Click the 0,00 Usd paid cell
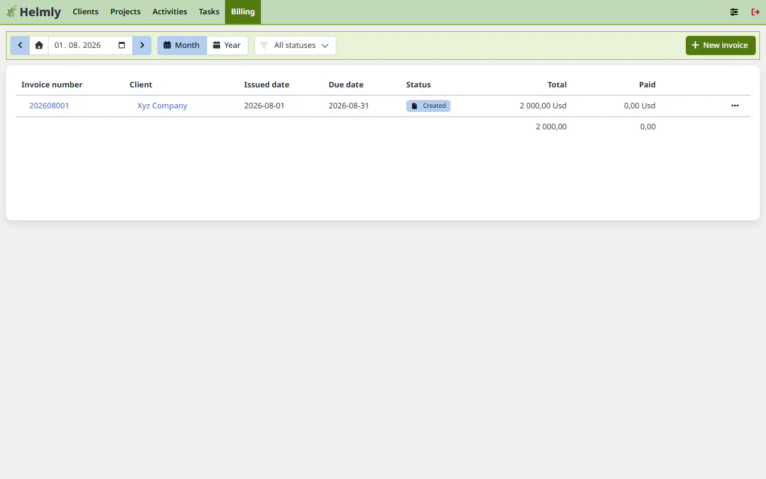Screen dimensions: 766x479 pyautogui.click(x=640, y=105)
